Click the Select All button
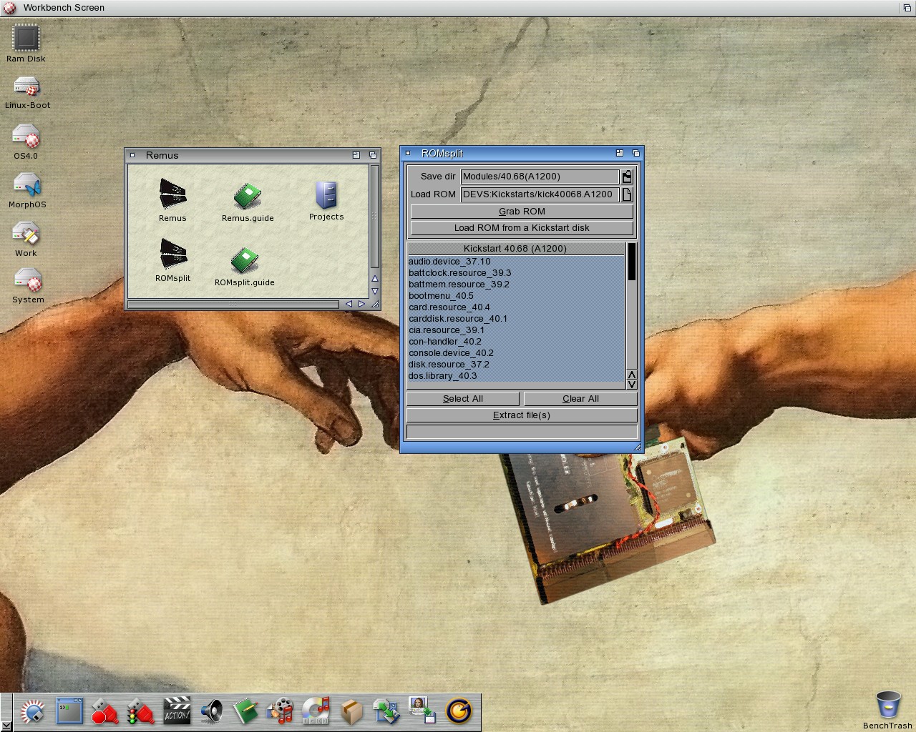The width and height of the screenshot is (916, 732). [463, 399]
